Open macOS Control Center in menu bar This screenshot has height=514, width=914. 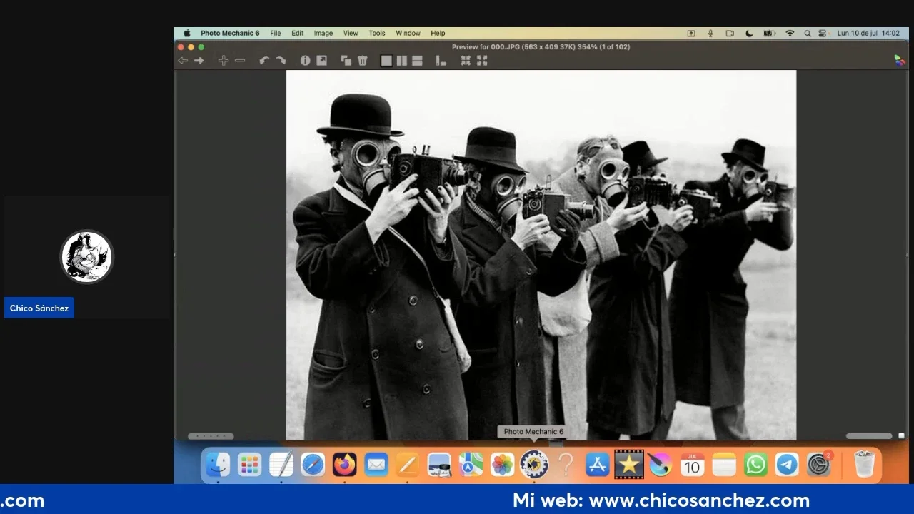[x=823, y=33]
